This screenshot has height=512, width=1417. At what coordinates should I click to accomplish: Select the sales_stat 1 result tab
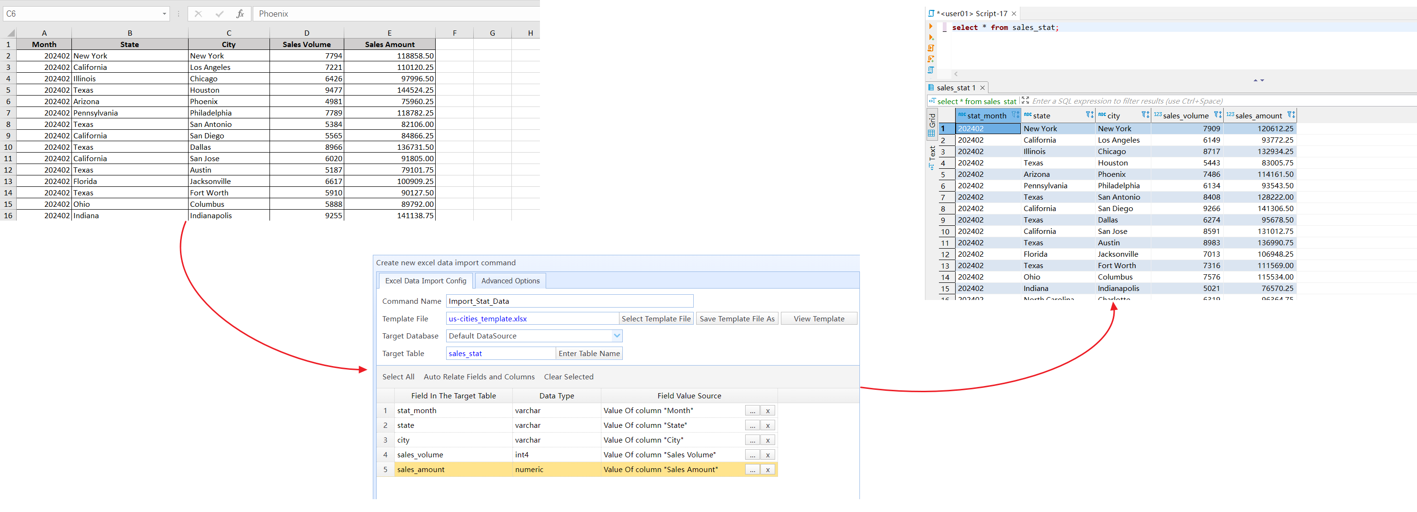coord(956,88)
